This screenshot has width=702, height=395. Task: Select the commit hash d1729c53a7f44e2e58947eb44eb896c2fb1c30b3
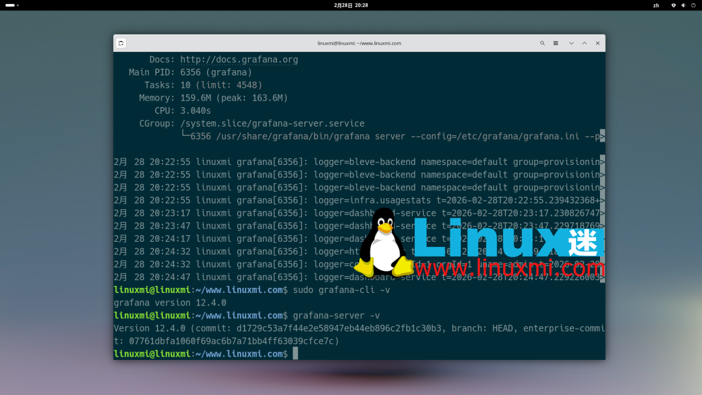point(339,328)
